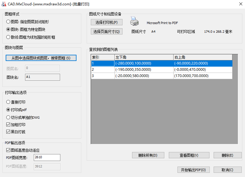Click cell (-90.0000,220.0000)
Viewport: 245px width, 177px height.
click(x=203, y=63)
